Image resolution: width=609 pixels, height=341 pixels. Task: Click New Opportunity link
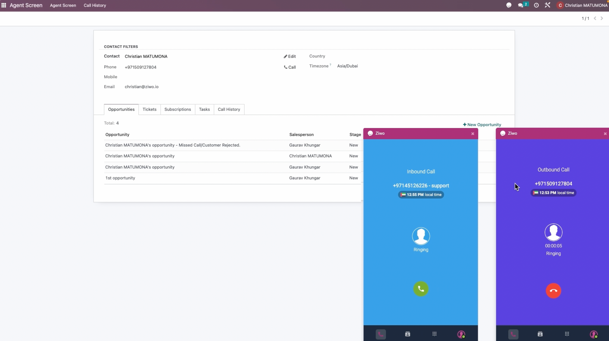coord(482,125)
